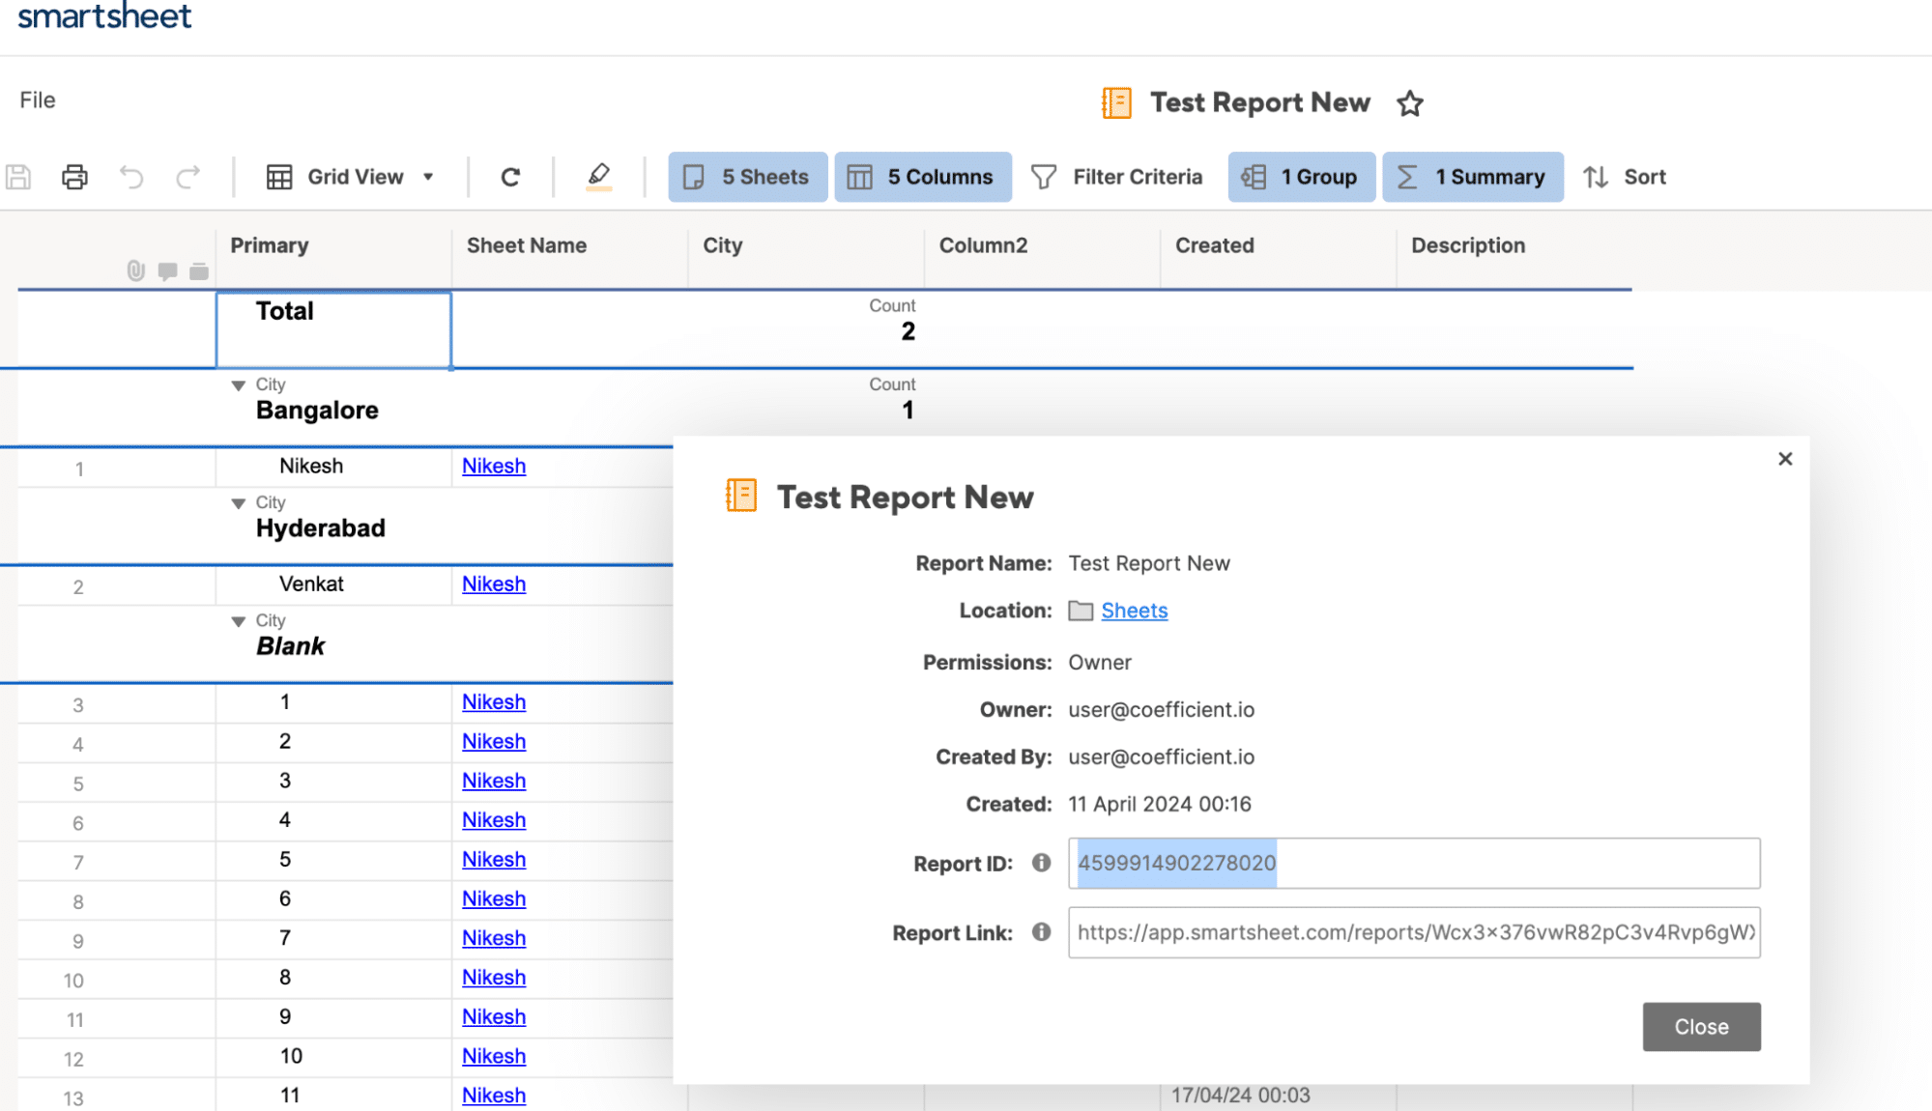Click the Print icon
Image resolution: width=1932 pixels, height=1111 pixels.
74,177
